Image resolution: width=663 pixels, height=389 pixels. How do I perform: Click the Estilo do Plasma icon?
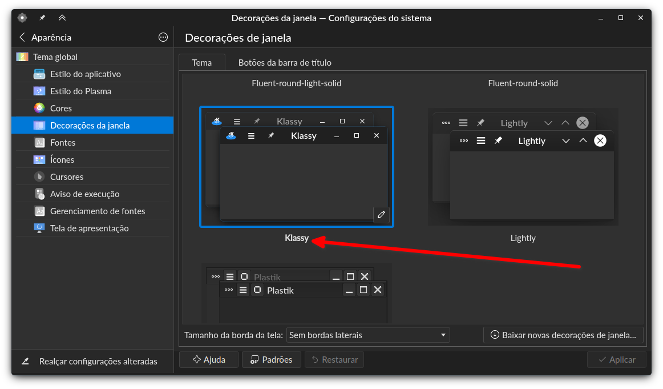[39, 91]
